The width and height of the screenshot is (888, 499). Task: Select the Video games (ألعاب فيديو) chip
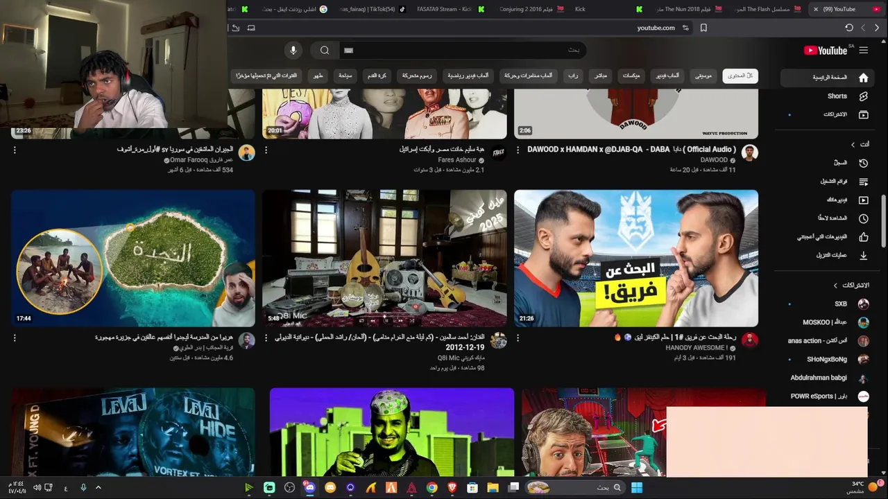(667, 76)
